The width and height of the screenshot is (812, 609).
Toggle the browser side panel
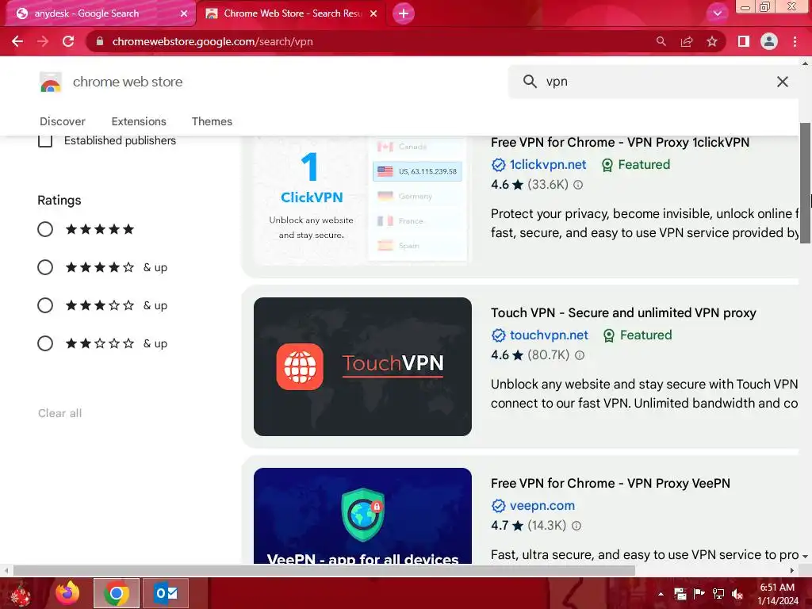744,41
